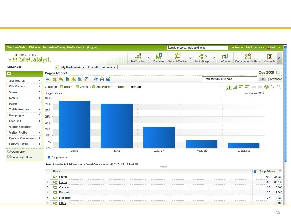
Task: Open the Test&Target icon
Action: [x=202, y=56]
